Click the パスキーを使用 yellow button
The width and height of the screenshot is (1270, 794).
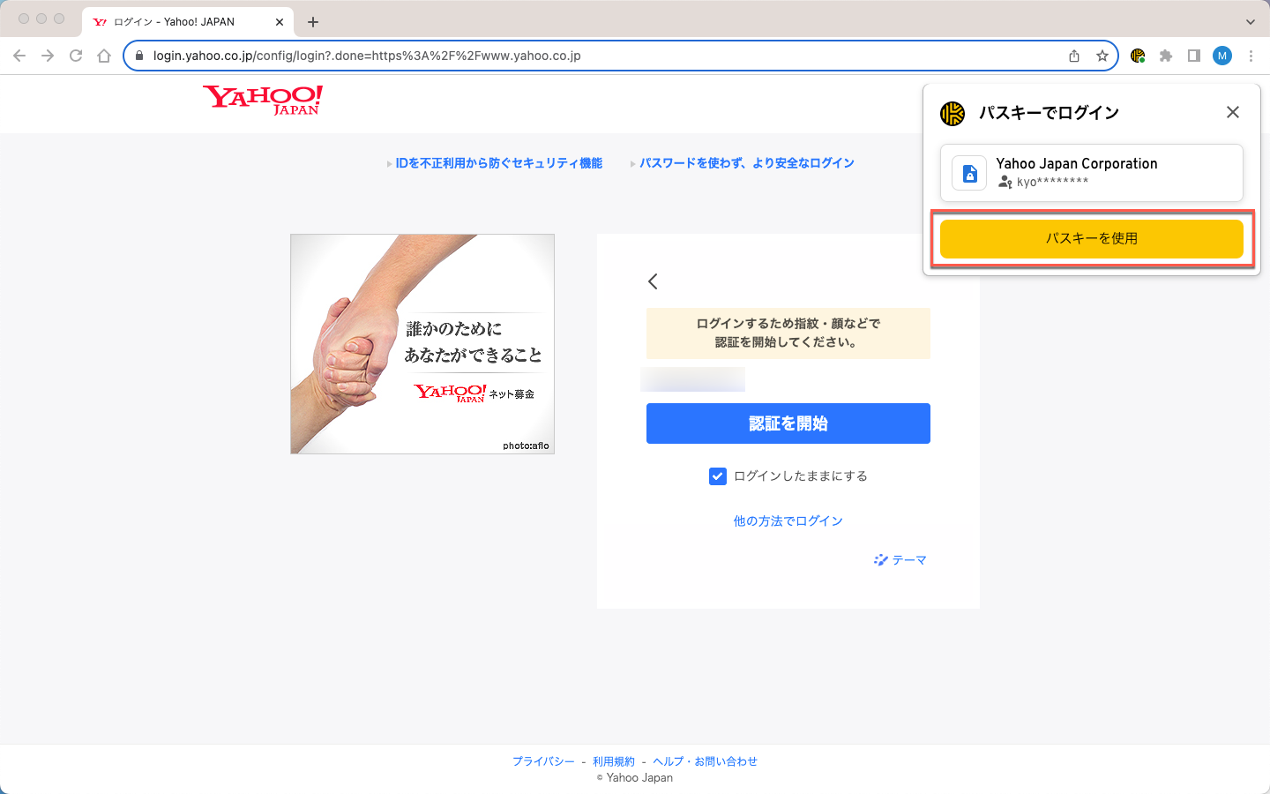pyautogui.click(x=1092, y=238)
